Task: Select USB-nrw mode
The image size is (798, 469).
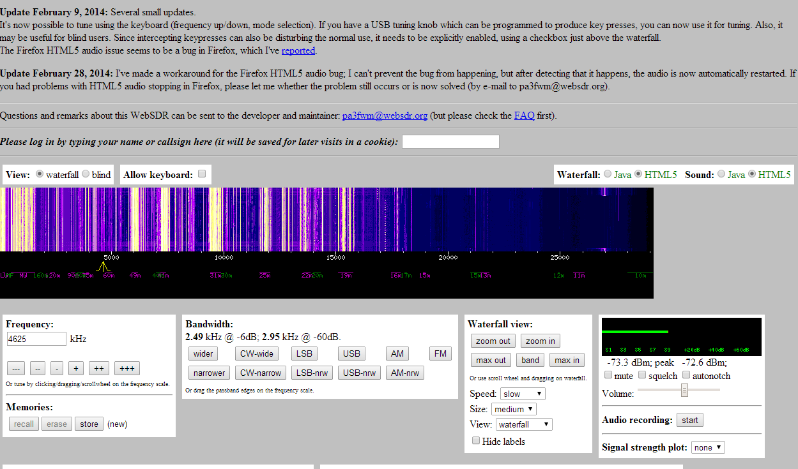Action: coord(360,373)
